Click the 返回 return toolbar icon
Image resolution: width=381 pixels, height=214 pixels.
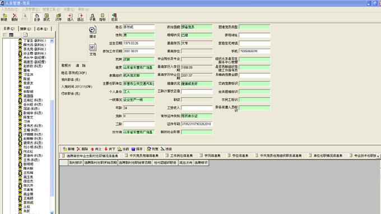point(114,17)
